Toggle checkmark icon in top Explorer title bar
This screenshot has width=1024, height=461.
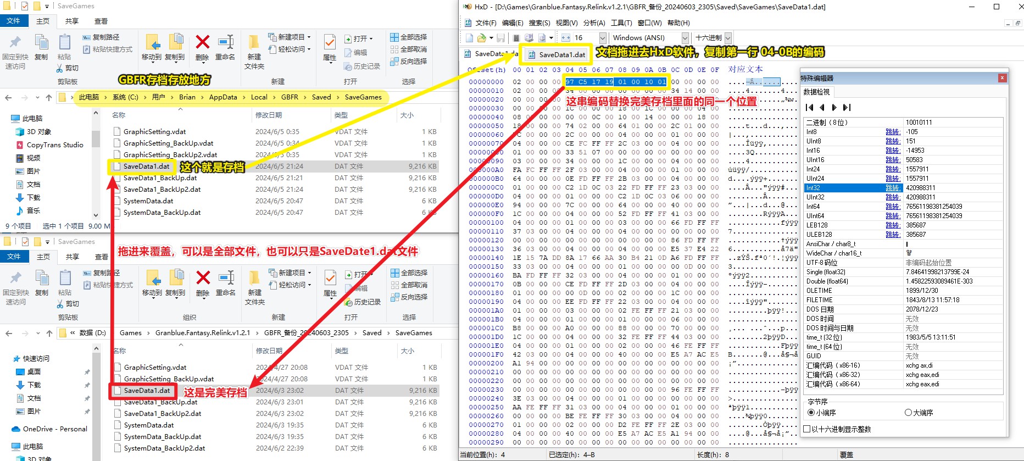tap(25, 6)
